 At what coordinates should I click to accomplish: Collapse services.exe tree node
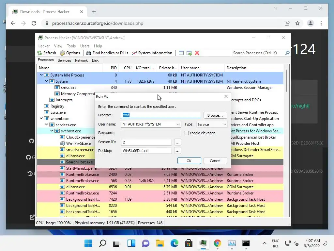46,125
